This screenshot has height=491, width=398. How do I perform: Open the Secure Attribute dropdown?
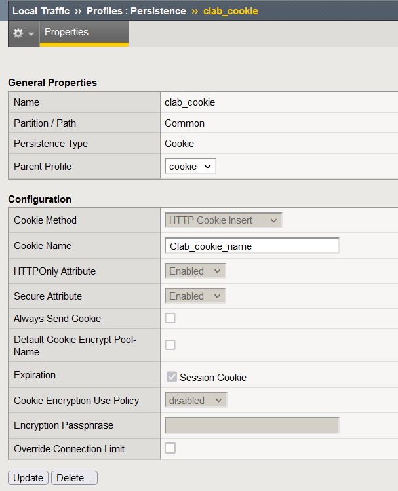195,296
